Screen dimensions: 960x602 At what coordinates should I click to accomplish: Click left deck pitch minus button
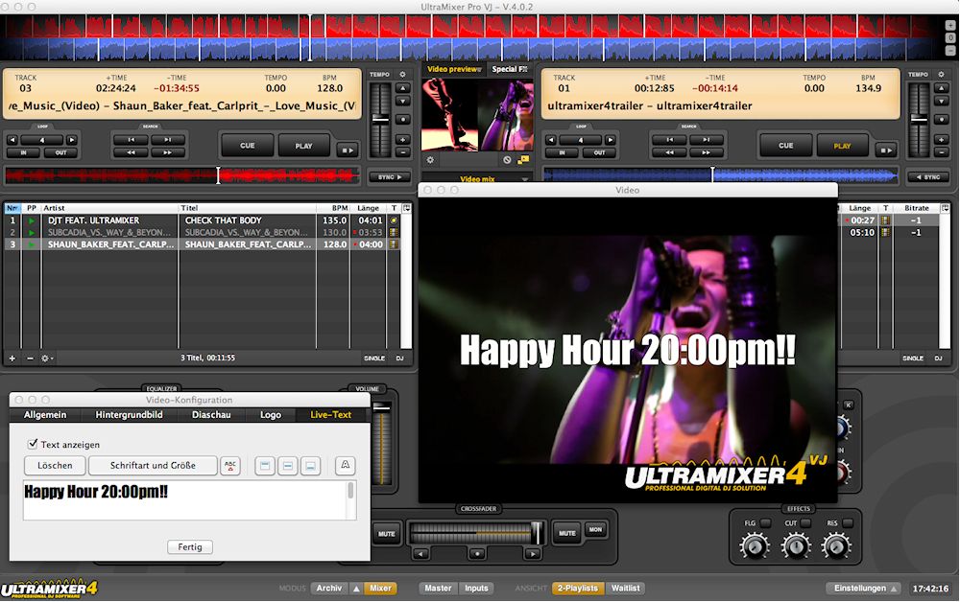(403, 152)
